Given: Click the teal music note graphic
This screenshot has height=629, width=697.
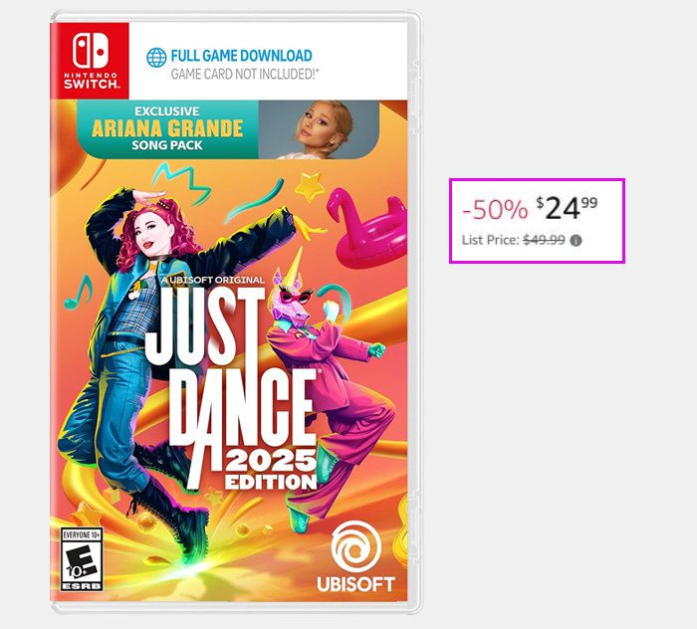Looking at the screenshot, I should coord(79,293).
